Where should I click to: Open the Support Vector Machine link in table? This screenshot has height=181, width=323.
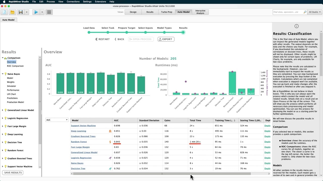pos(83,126)
